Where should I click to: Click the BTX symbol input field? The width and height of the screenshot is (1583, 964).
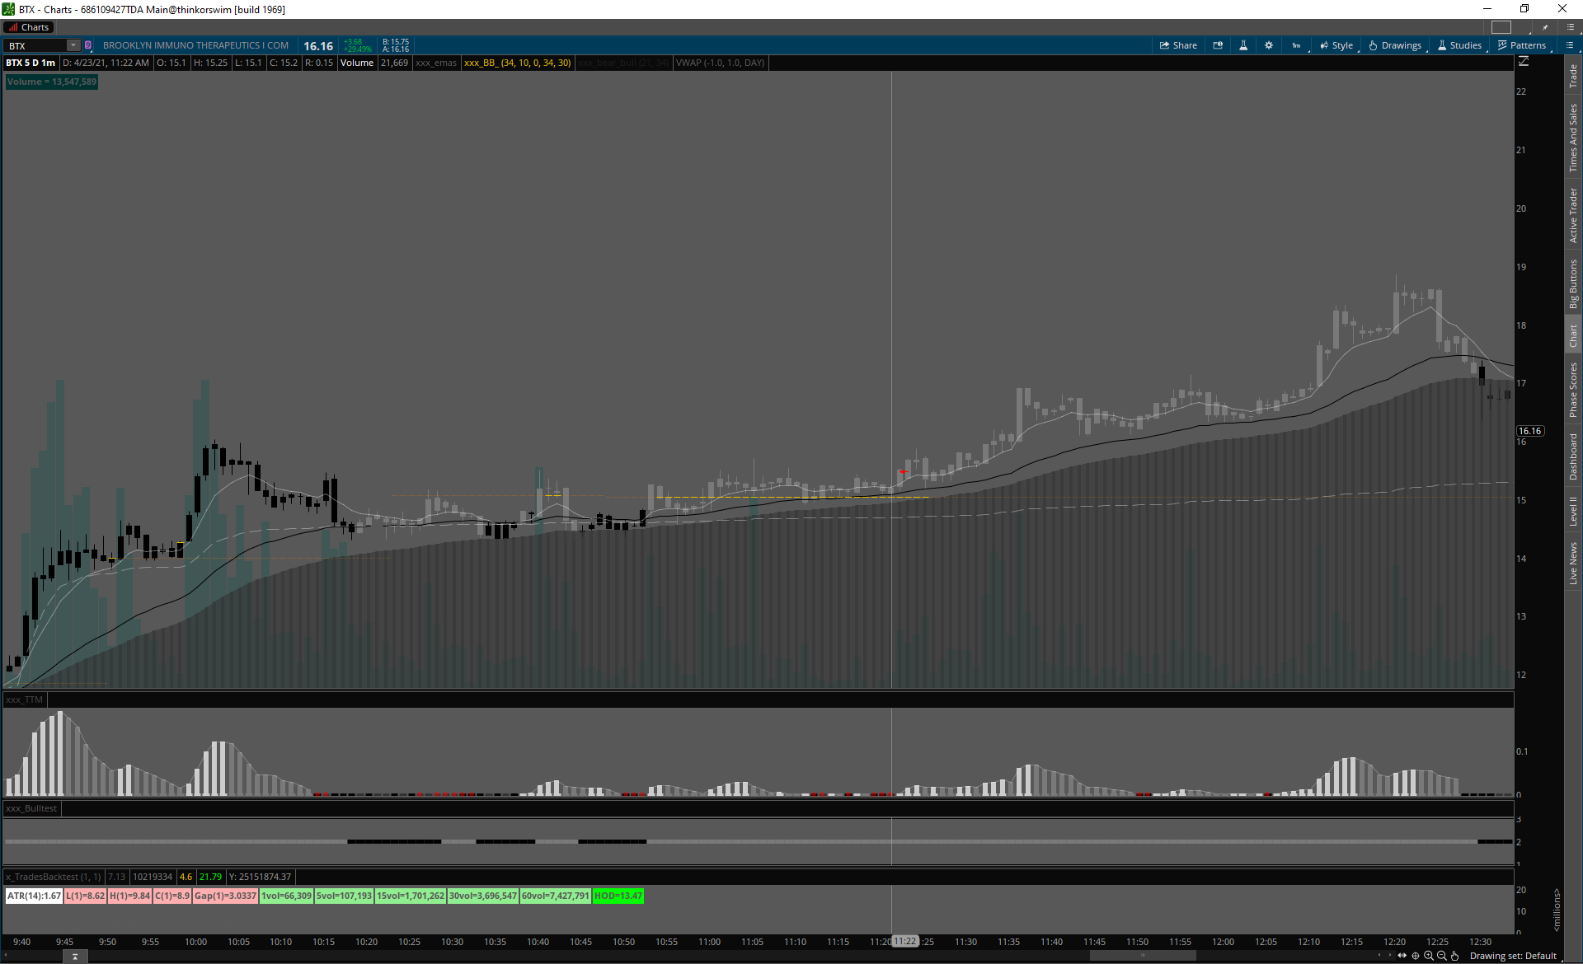(x=36, y=45)
